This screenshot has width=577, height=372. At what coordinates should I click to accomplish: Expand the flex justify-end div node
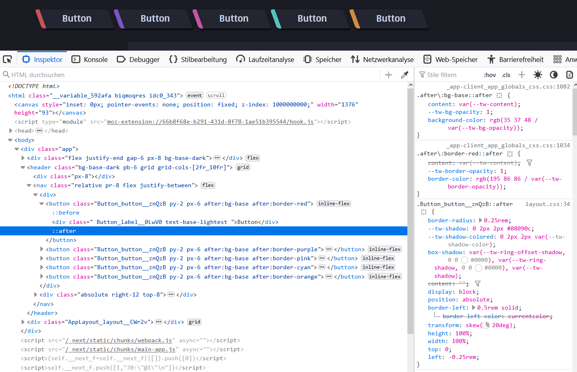[x=23, y=158]
